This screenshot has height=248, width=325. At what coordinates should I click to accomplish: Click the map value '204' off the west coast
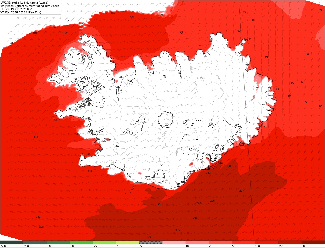coord(56,120)
